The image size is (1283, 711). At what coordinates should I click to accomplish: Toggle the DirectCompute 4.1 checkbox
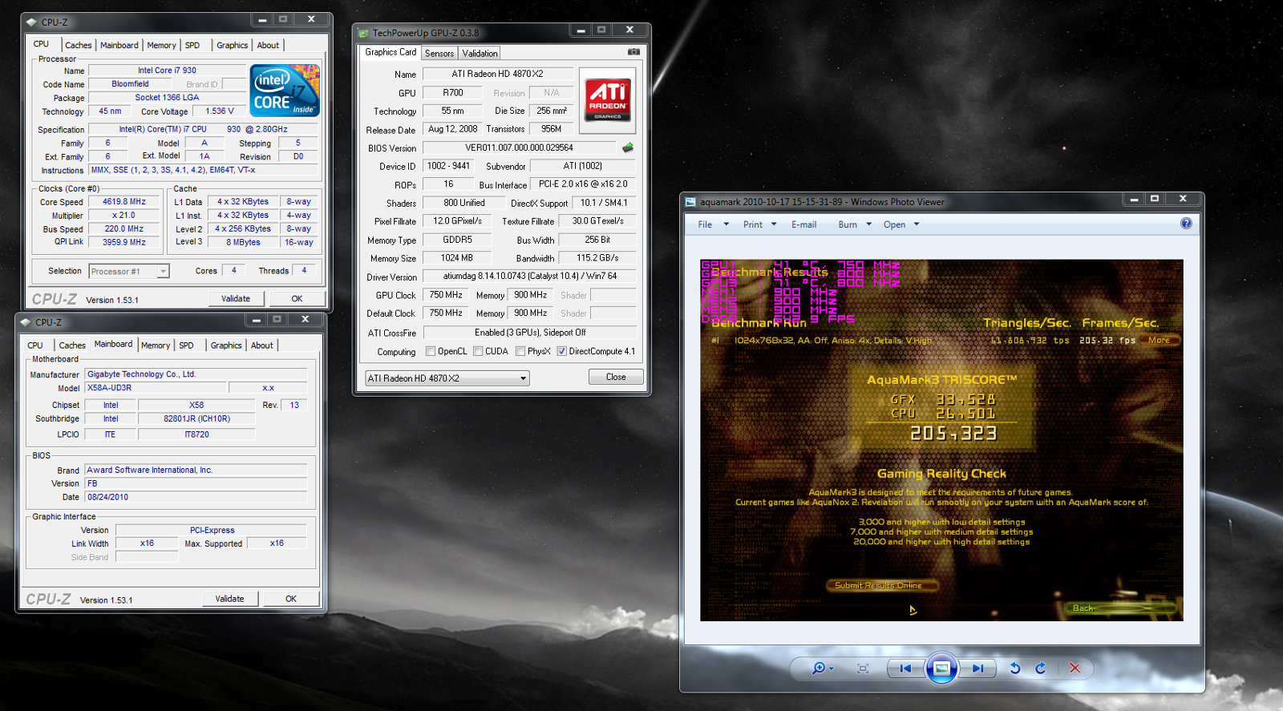pyautogui.click(x=562, y=351)
